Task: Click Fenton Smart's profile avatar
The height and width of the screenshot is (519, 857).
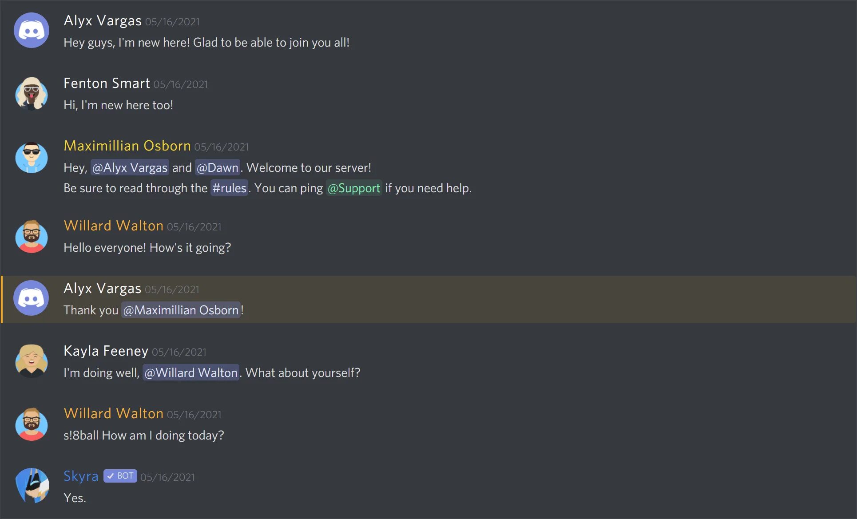Action: (x=32, y=93)
